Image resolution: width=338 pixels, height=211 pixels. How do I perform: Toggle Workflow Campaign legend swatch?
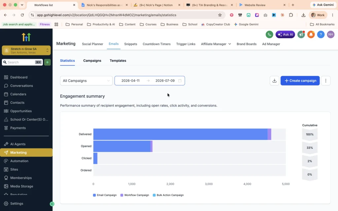coord(122,195)
